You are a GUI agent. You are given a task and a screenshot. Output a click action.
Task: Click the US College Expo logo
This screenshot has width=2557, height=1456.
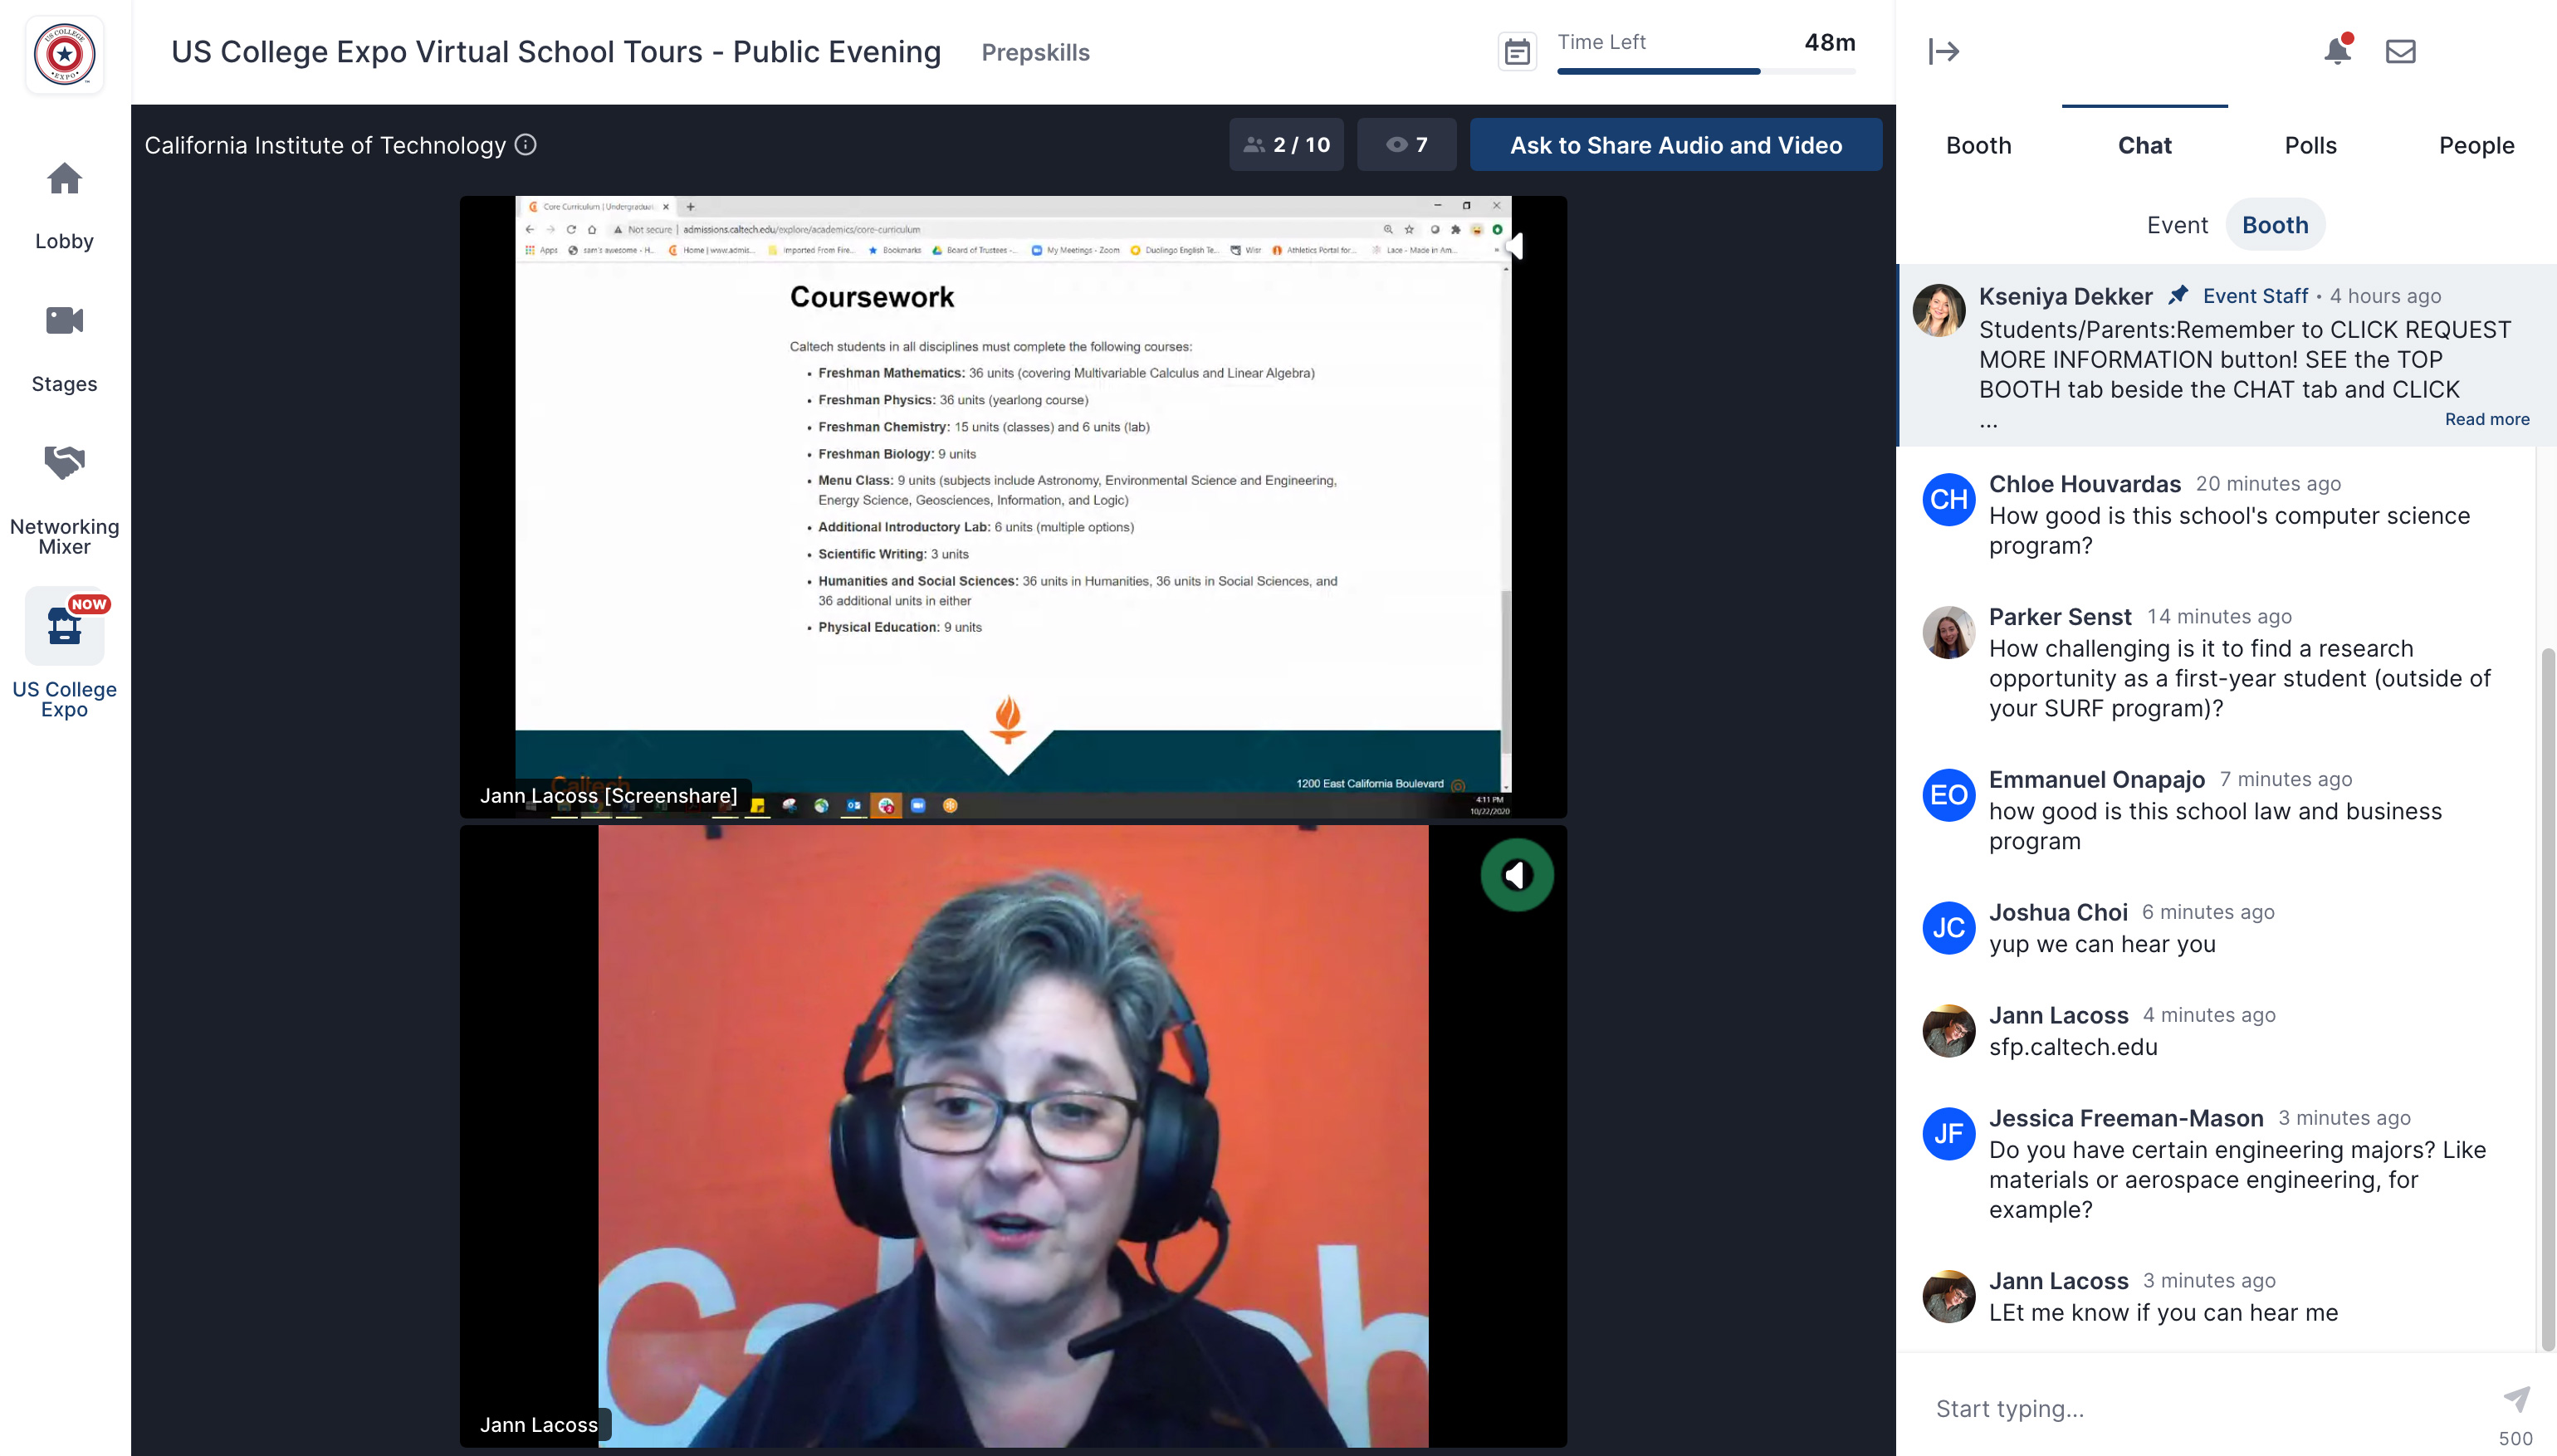click(x=65, y=54)
